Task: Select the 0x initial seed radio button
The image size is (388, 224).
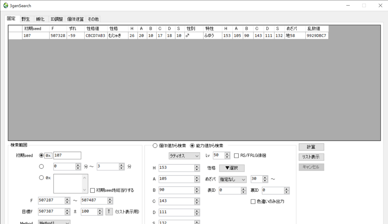Action: tap(41, 155)
